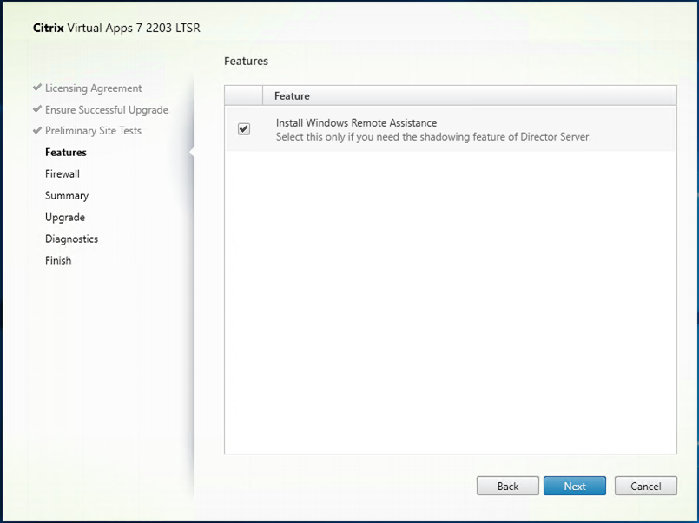Jump to the Firewall step

pos(63,173)
